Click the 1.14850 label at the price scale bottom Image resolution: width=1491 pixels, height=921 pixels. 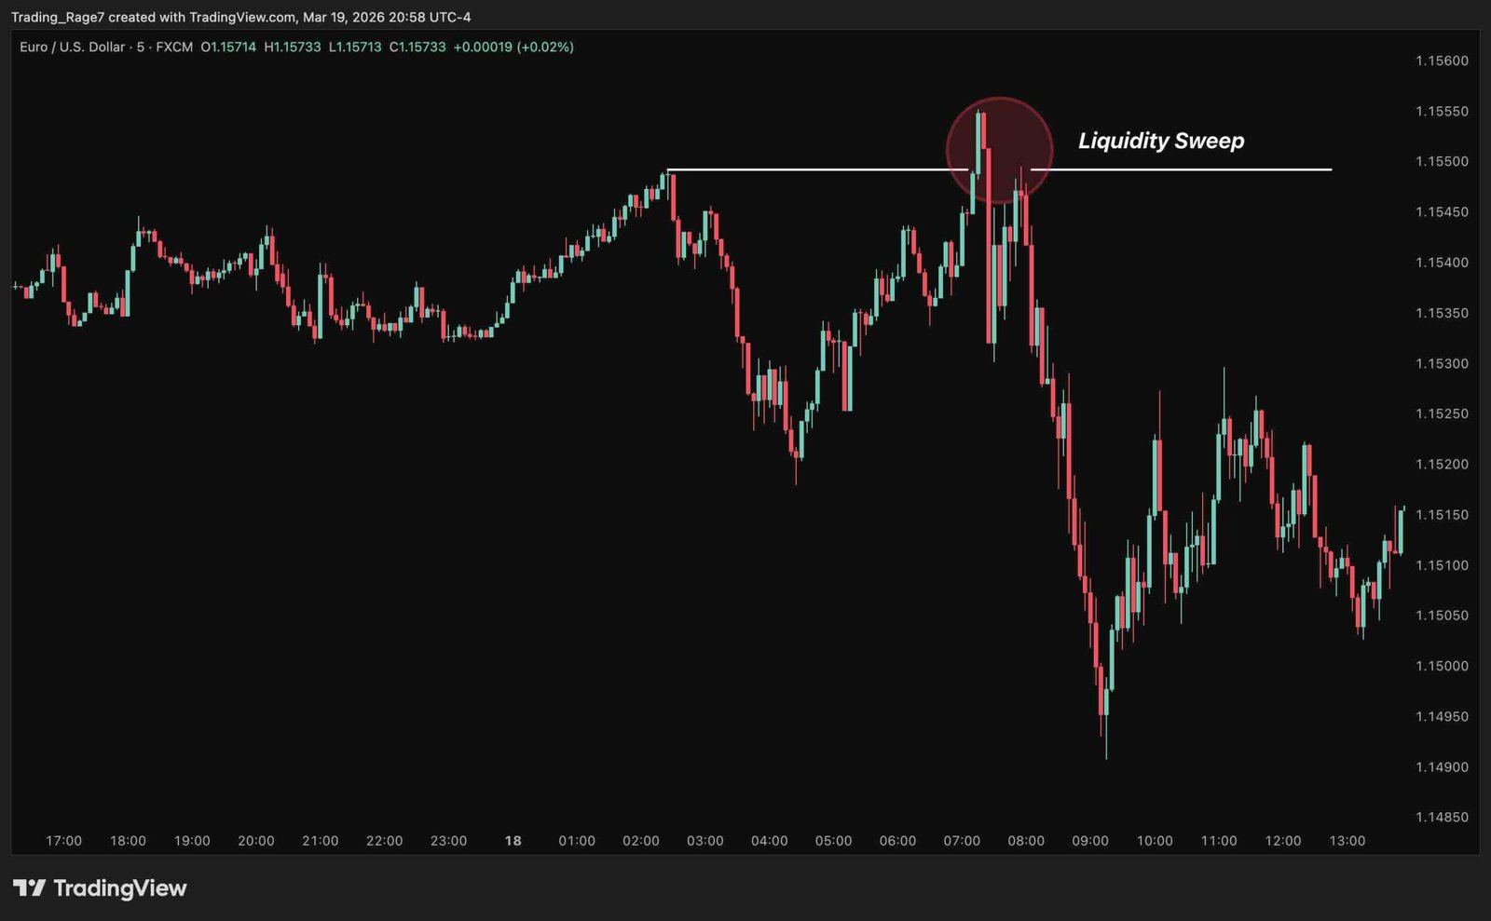click(1442, 817)
